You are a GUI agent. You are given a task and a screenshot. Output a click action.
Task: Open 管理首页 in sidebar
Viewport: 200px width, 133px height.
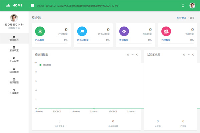pos(14,38)
